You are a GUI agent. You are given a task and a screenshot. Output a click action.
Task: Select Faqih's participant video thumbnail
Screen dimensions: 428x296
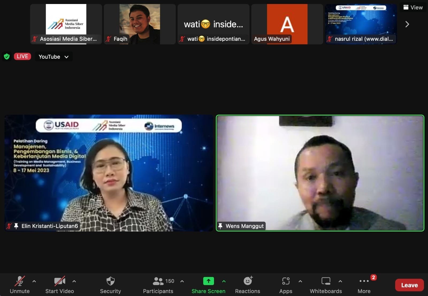[x=140, y=24]
